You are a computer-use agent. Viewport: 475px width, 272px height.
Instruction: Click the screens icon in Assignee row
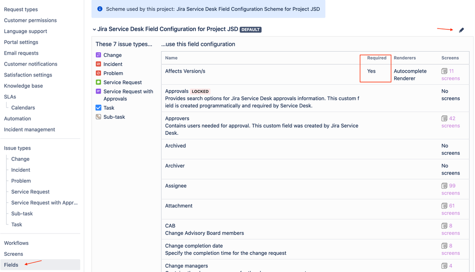pyautogui.click(x=444, y=186)
